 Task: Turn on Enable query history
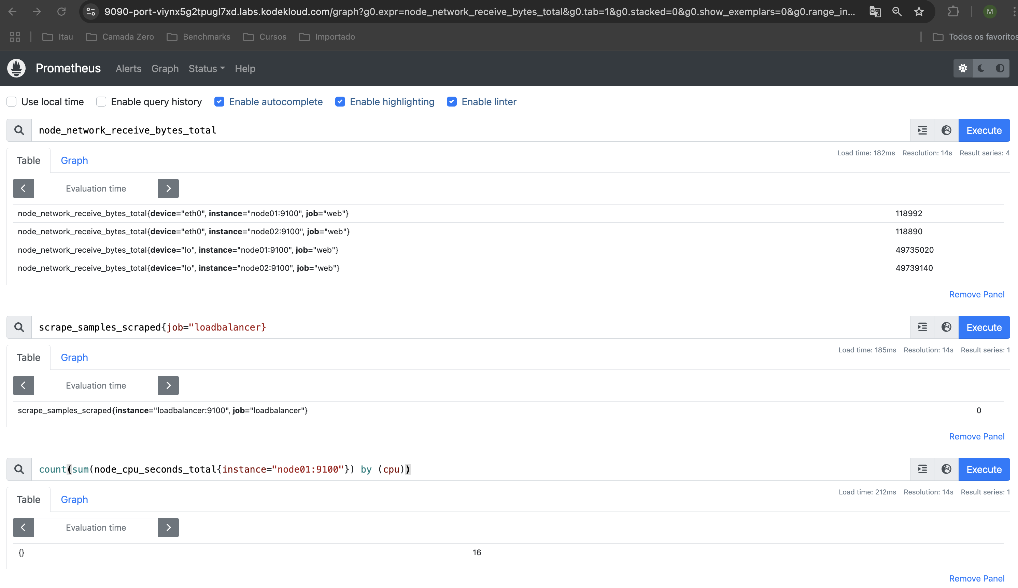[101, 102]
